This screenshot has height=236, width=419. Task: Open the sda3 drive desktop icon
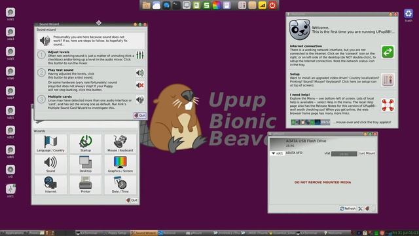[x=10, y=33]
